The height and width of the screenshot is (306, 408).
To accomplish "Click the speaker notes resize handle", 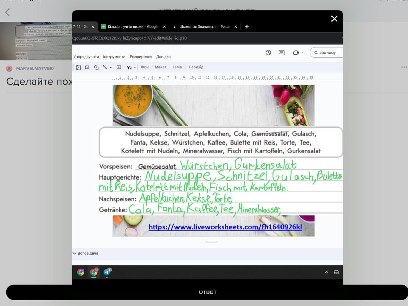I will 211,242.
